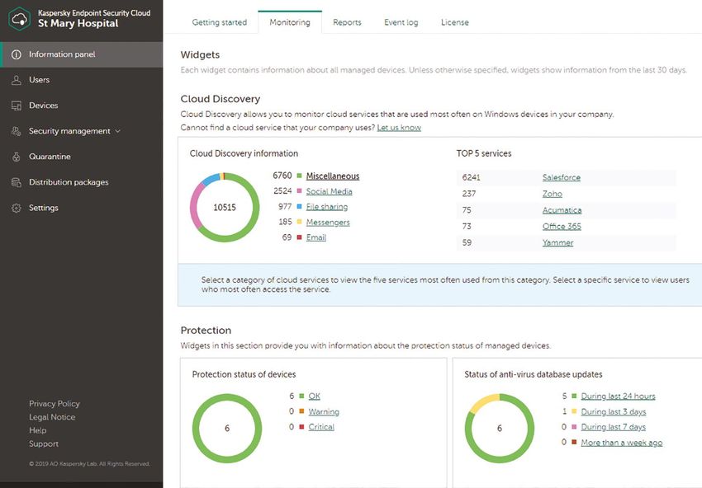Open the Salesforce service link
The image size is (702, 488).
coord(562,177)
